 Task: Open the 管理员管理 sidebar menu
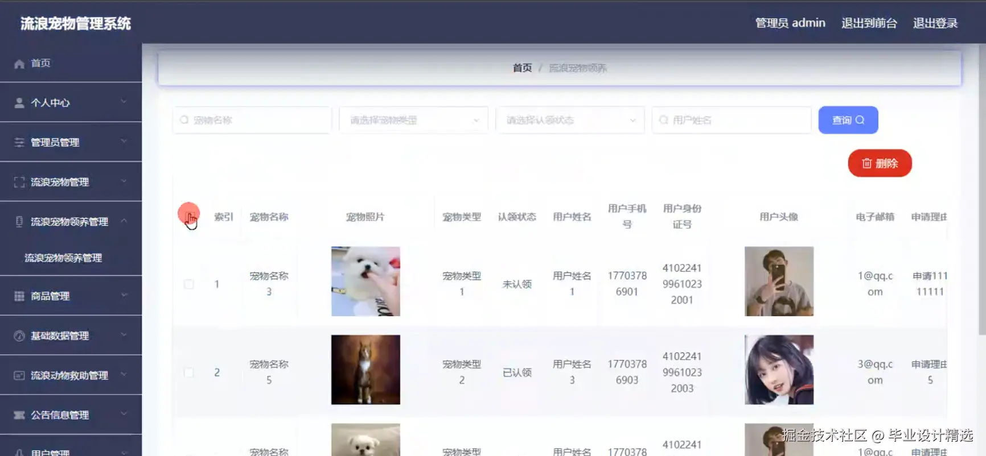71,142
